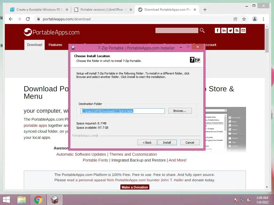This screenshot has width=274, height=205.
Task: Click the network tray icon
Action: pos(242,200)
